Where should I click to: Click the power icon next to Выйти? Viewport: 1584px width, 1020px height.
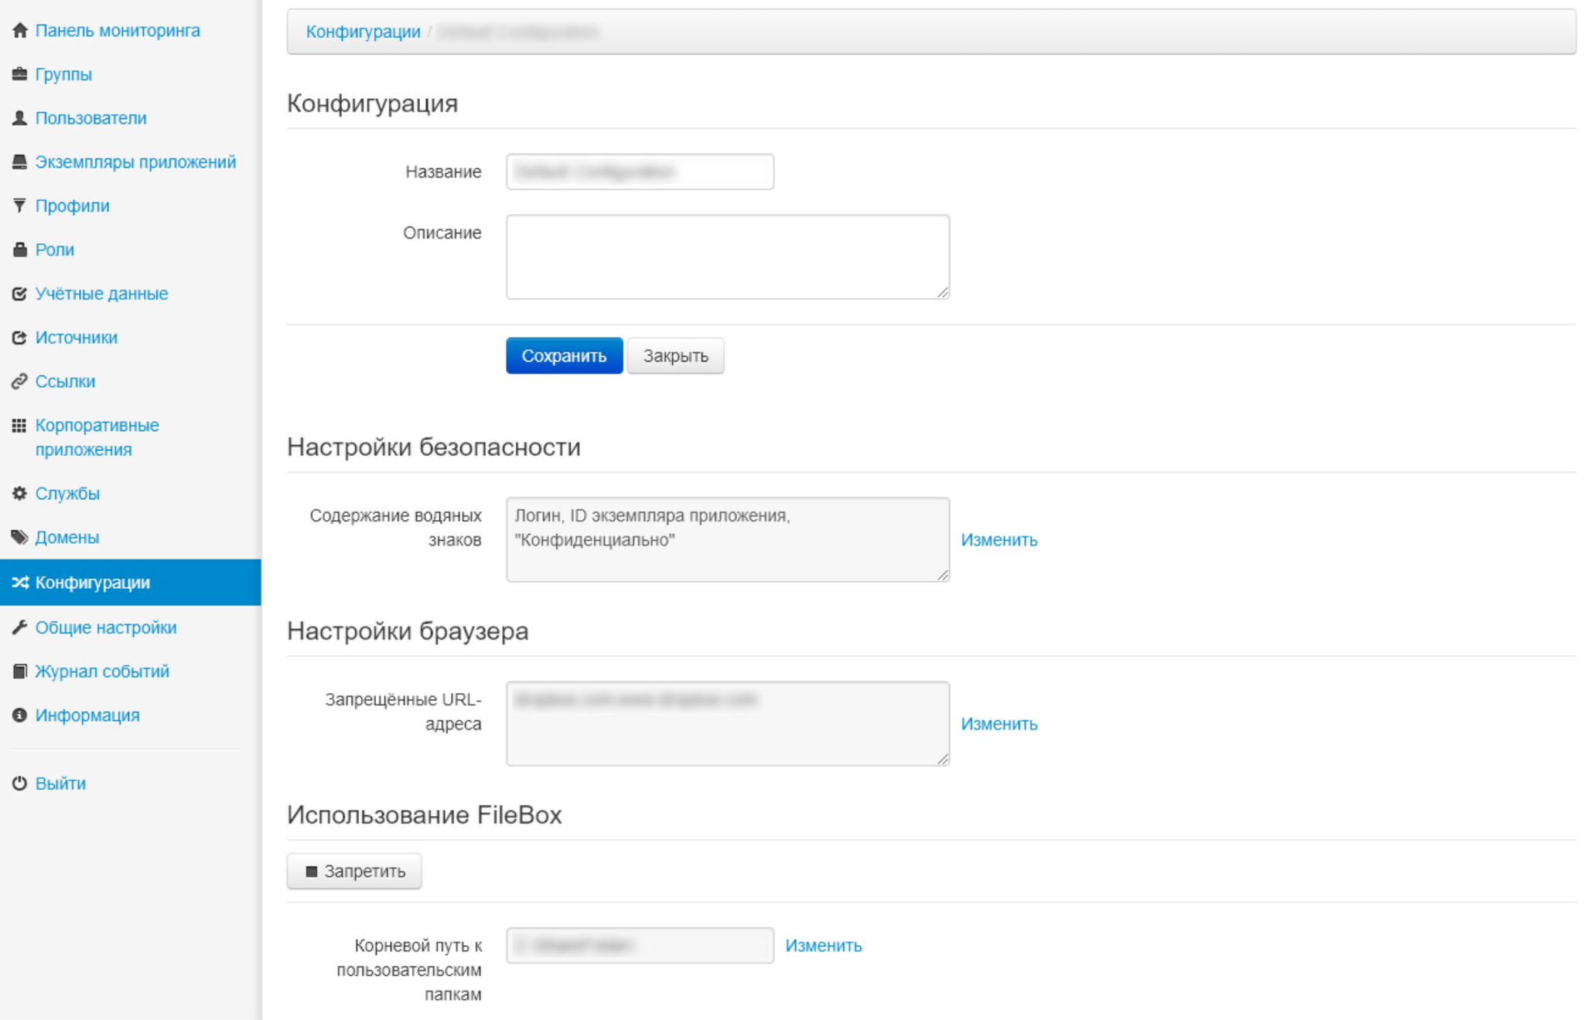(20, 784)
